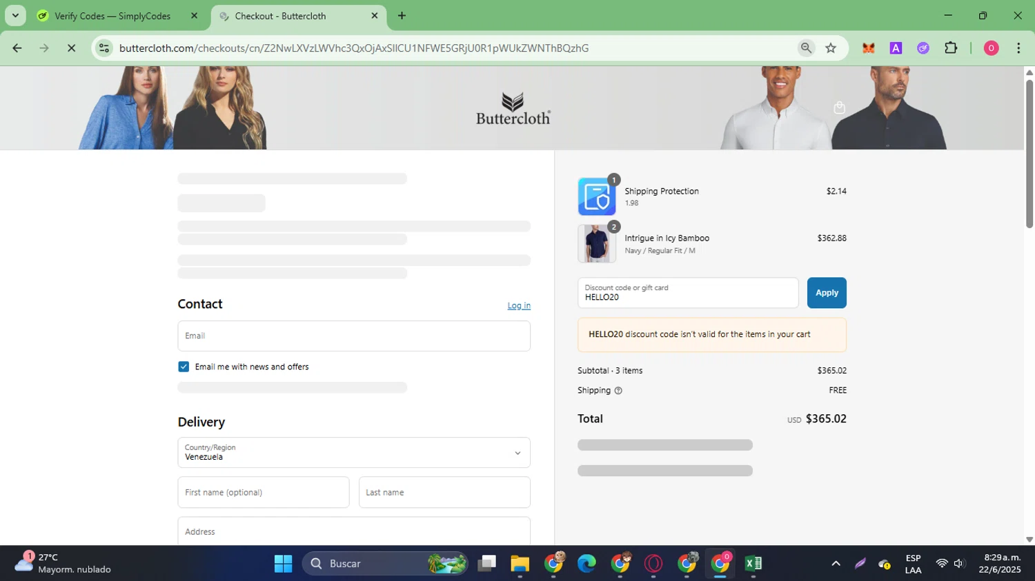Open the Intrigue in Icy Bamboo thumbnail
Image resolution: width=1035 pixels, height=581 pixels.
click(x=597, y=243)
